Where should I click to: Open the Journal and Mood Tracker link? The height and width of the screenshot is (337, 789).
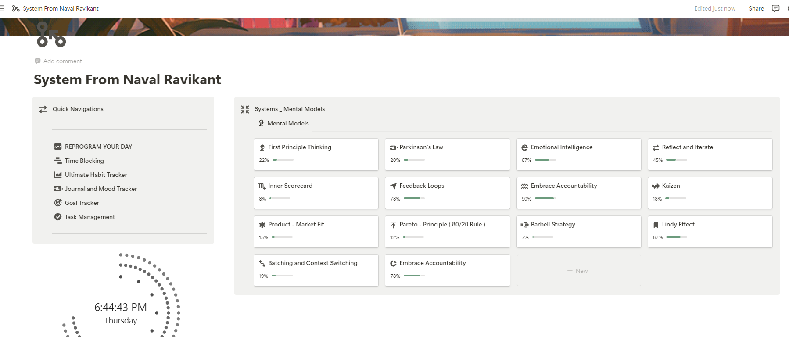[x=101, y=189]
